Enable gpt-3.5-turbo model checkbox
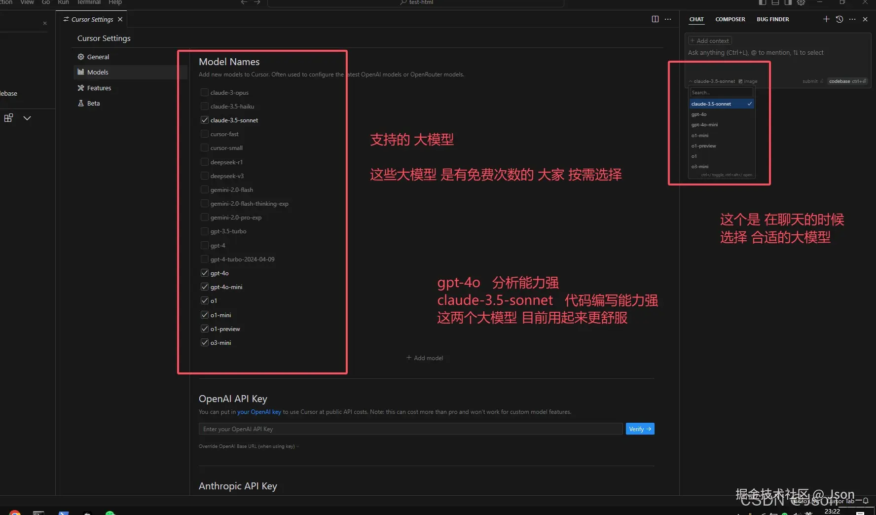This screenshot has height=515, width=876. point(204,231)
